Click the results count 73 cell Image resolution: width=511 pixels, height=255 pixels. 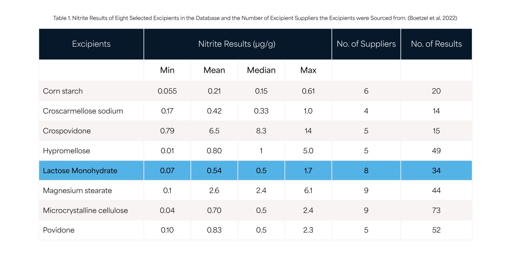436,210
